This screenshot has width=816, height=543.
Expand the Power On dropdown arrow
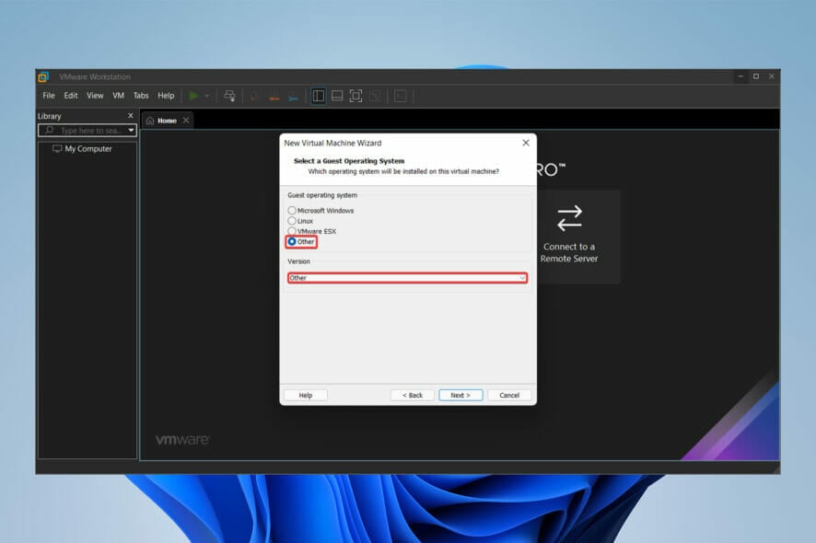click(x=207, y=96)
